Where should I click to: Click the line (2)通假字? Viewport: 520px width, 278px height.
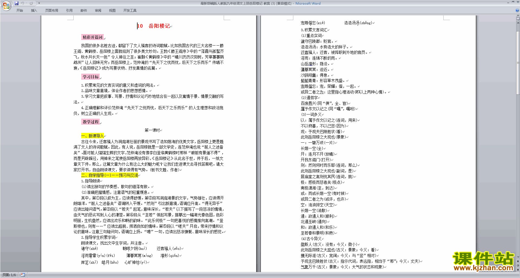click(309, 98)
